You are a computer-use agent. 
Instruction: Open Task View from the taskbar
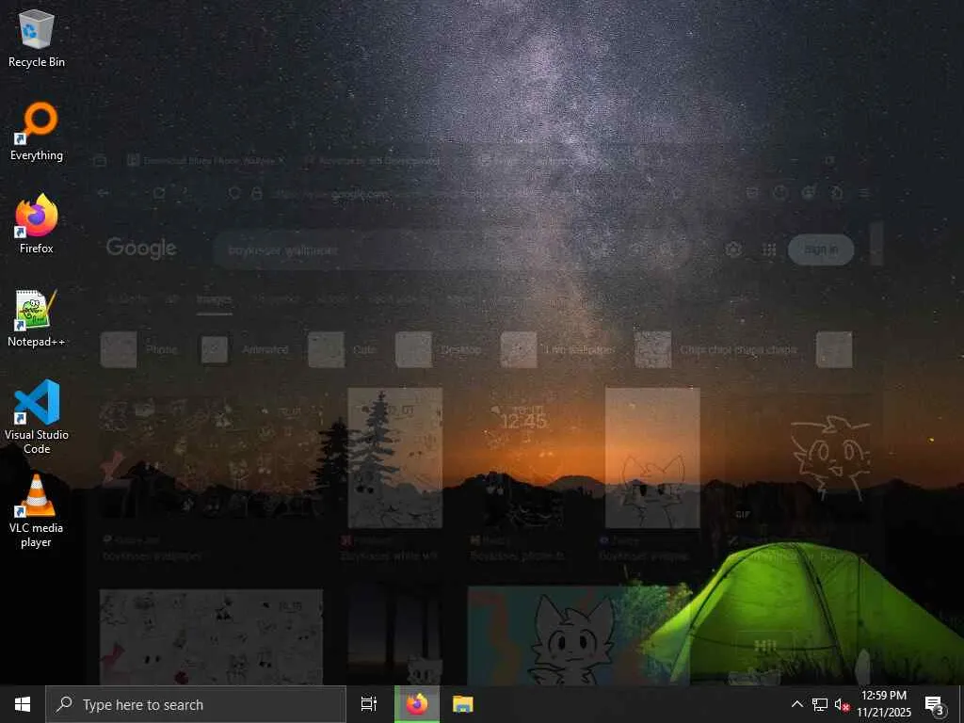pyautogui.click(x=369, y=704)
